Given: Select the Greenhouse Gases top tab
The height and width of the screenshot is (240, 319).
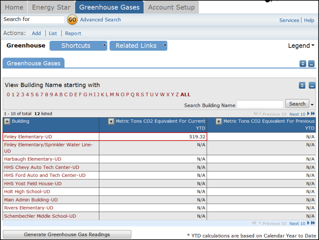Looking at the screenshot, I should [109, 7].
